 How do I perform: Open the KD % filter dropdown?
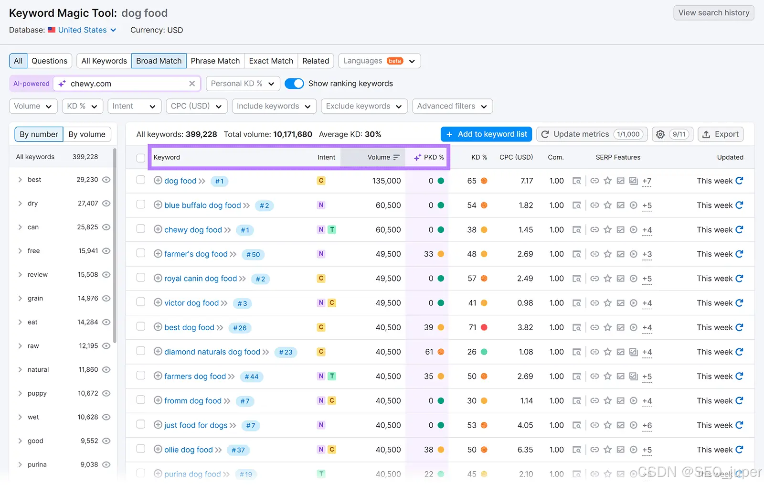pyautogui.click(x=82, y=106)
